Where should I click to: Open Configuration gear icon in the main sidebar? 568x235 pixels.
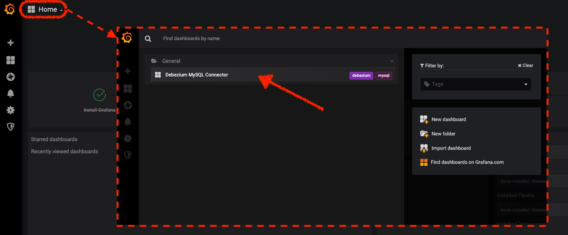(x=11, y=110)
